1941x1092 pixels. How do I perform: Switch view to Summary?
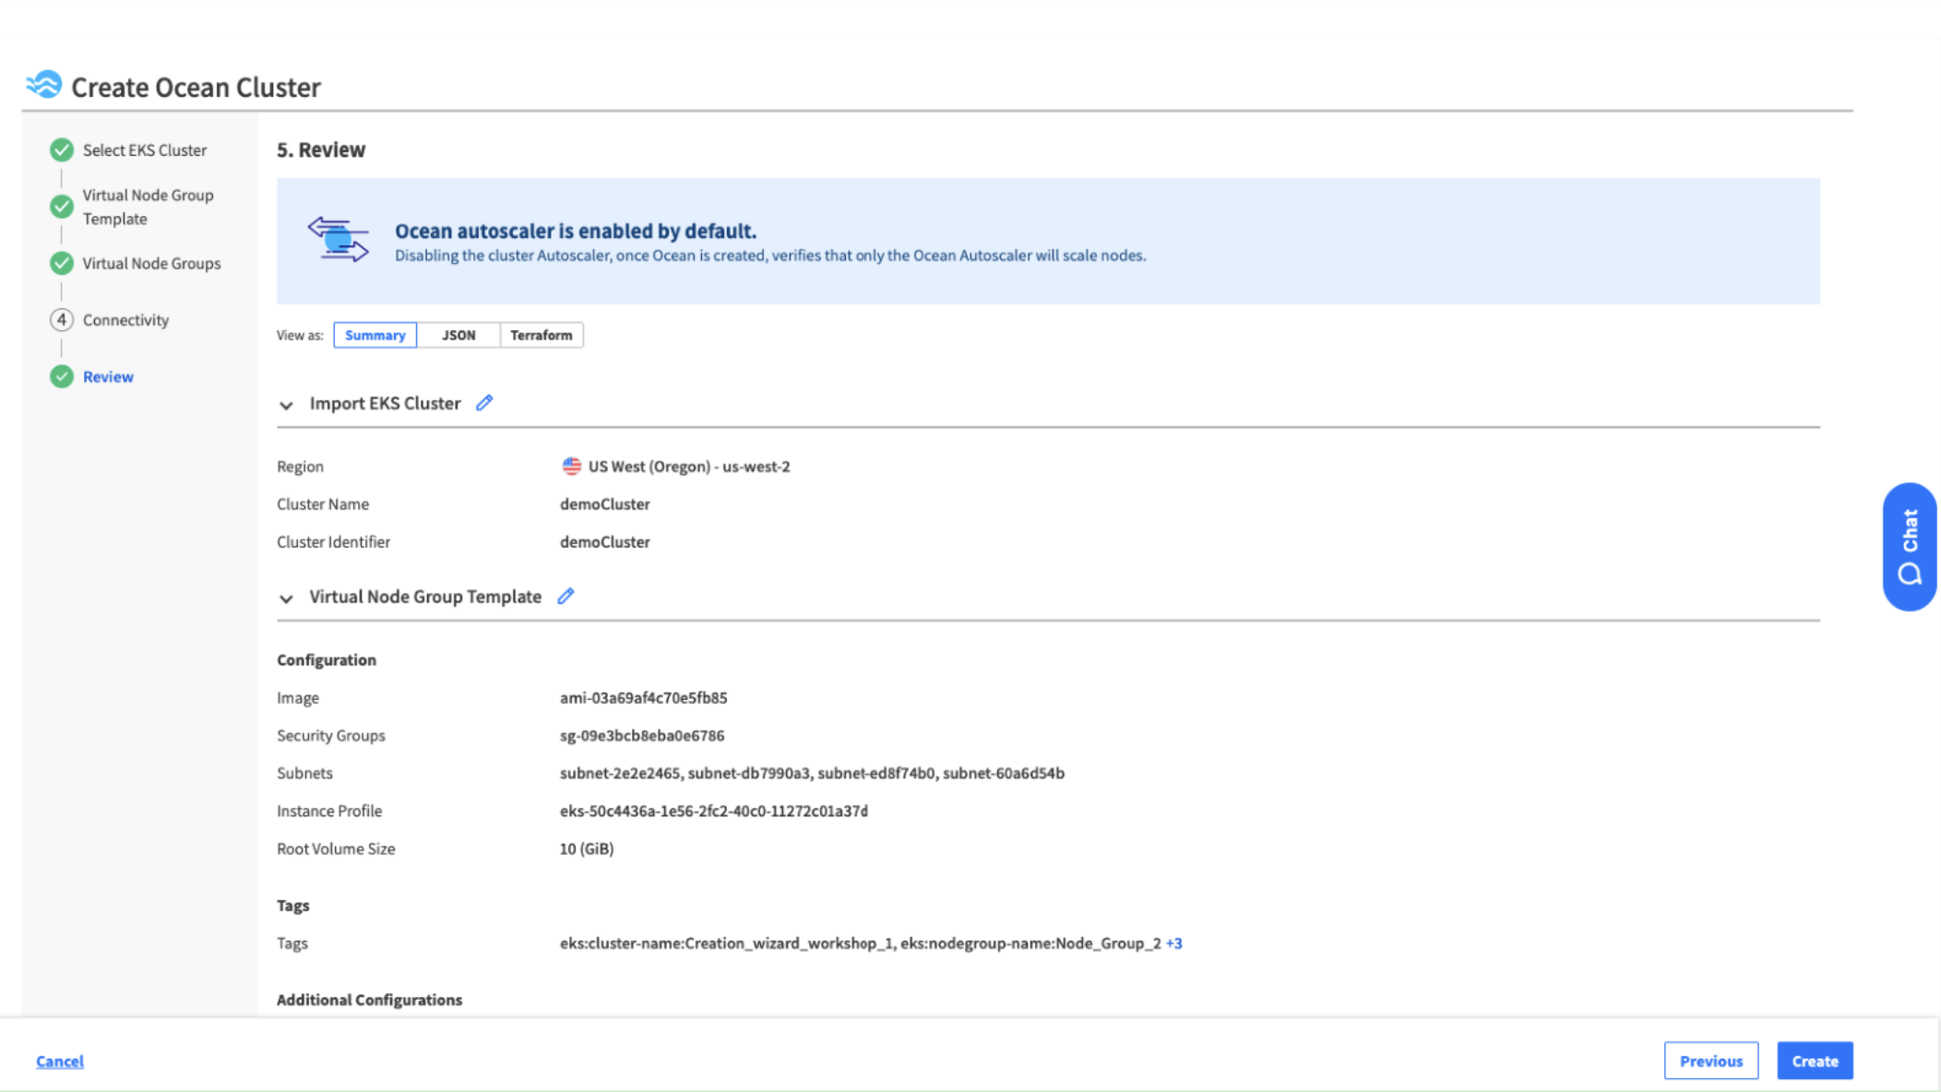[x=375, y=335]
